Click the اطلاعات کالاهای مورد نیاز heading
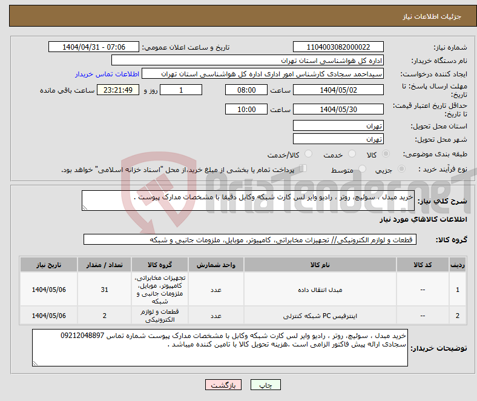 [423, 219]
